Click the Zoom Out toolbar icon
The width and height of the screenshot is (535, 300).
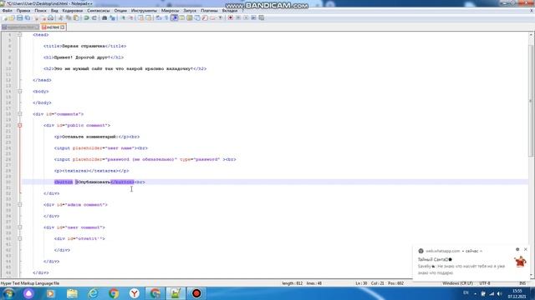point(130,17)
